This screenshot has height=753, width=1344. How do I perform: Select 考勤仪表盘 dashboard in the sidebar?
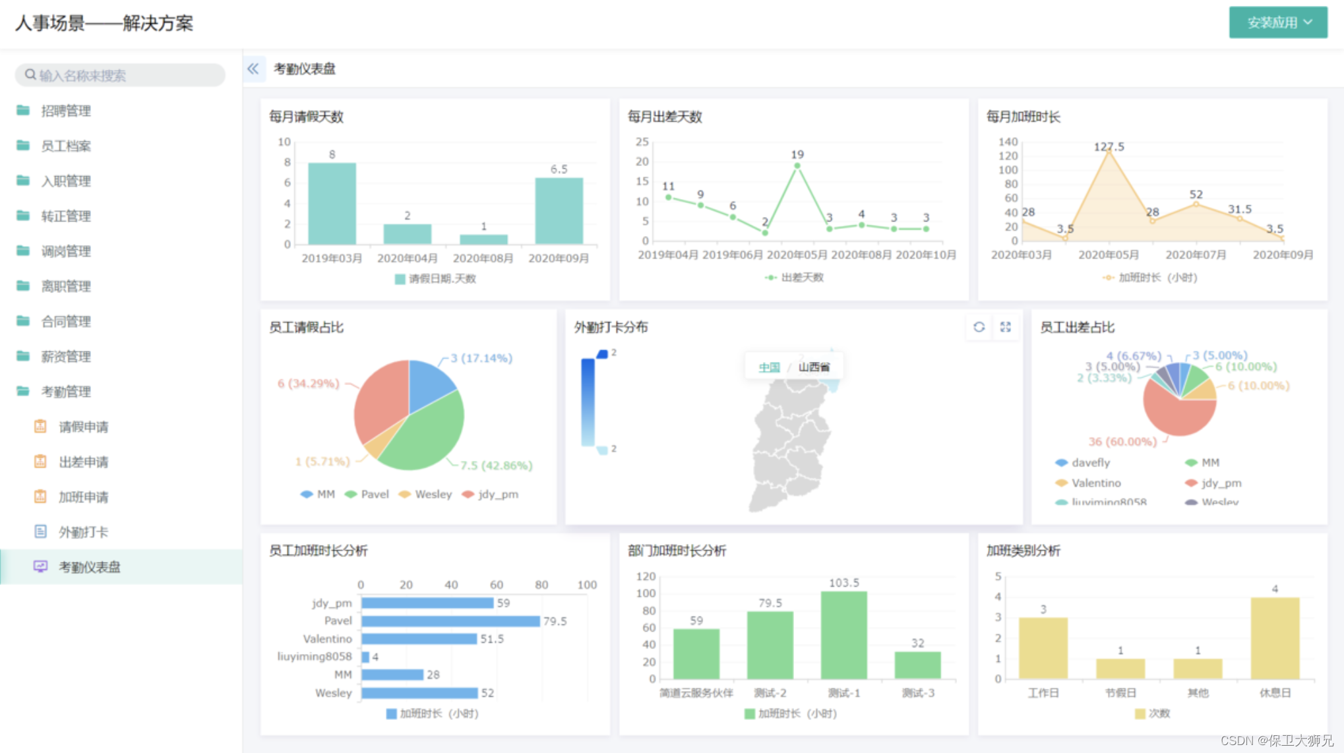pos(90,567)
